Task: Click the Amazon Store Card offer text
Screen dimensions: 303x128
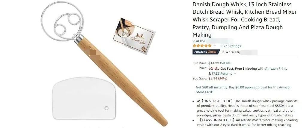Action: pyautogui.click(x=243, y=90)
